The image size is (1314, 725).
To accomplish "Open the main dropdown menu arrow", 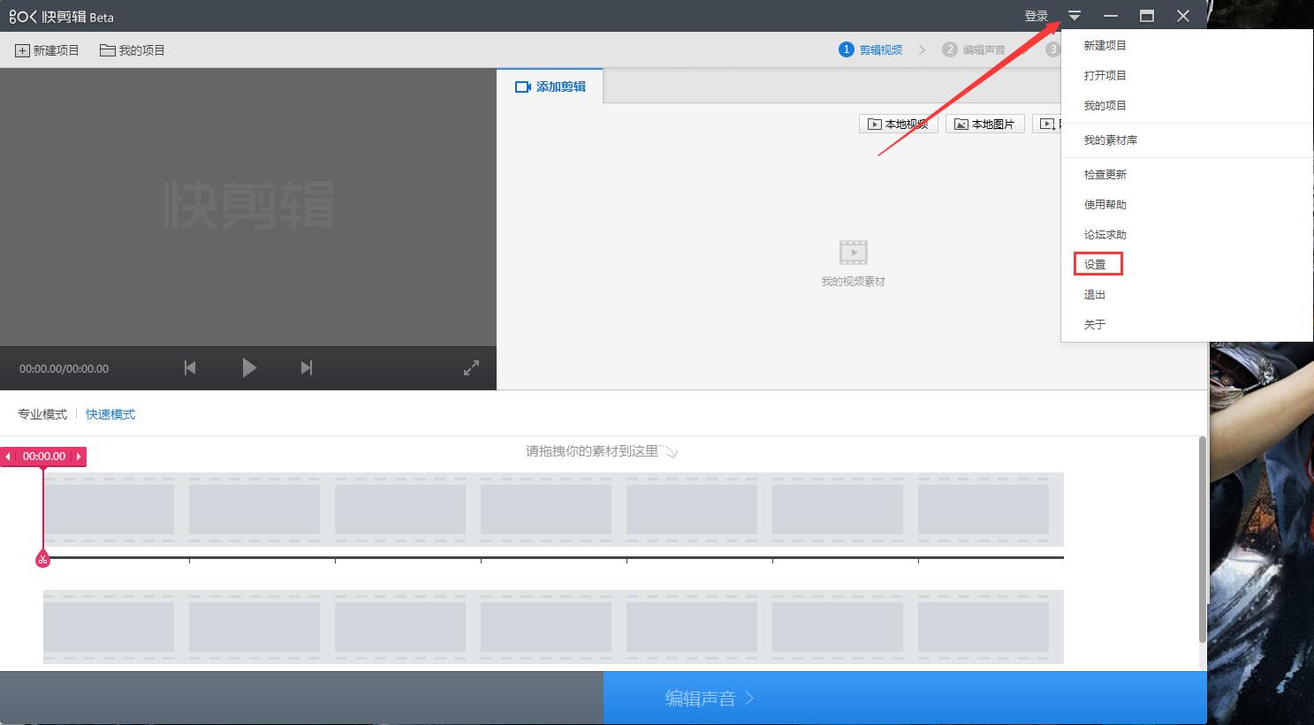I will 1075,16.
